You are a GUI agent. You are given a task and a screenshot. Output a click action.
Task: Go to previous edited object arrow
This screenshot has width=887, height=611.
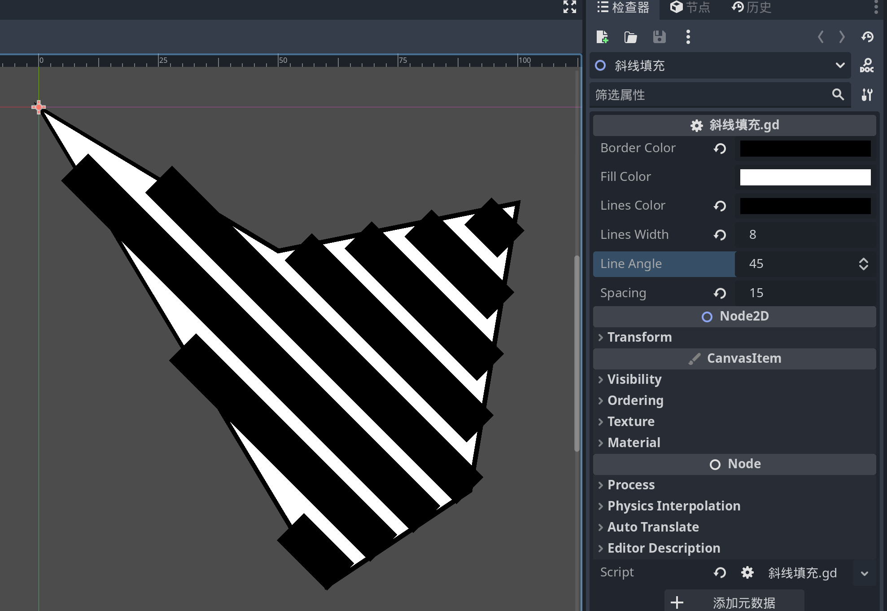click(821, 37)
